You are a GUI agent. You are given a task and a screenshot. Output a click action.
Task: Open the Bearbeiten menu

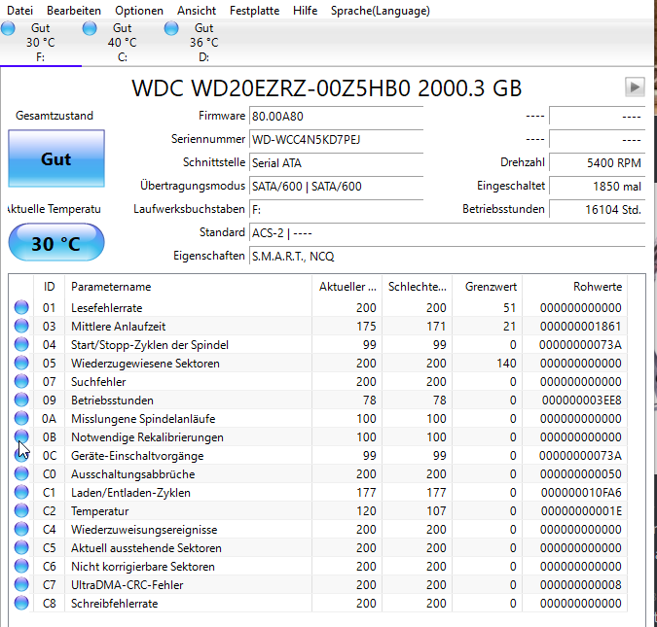[x=74, y=11]
